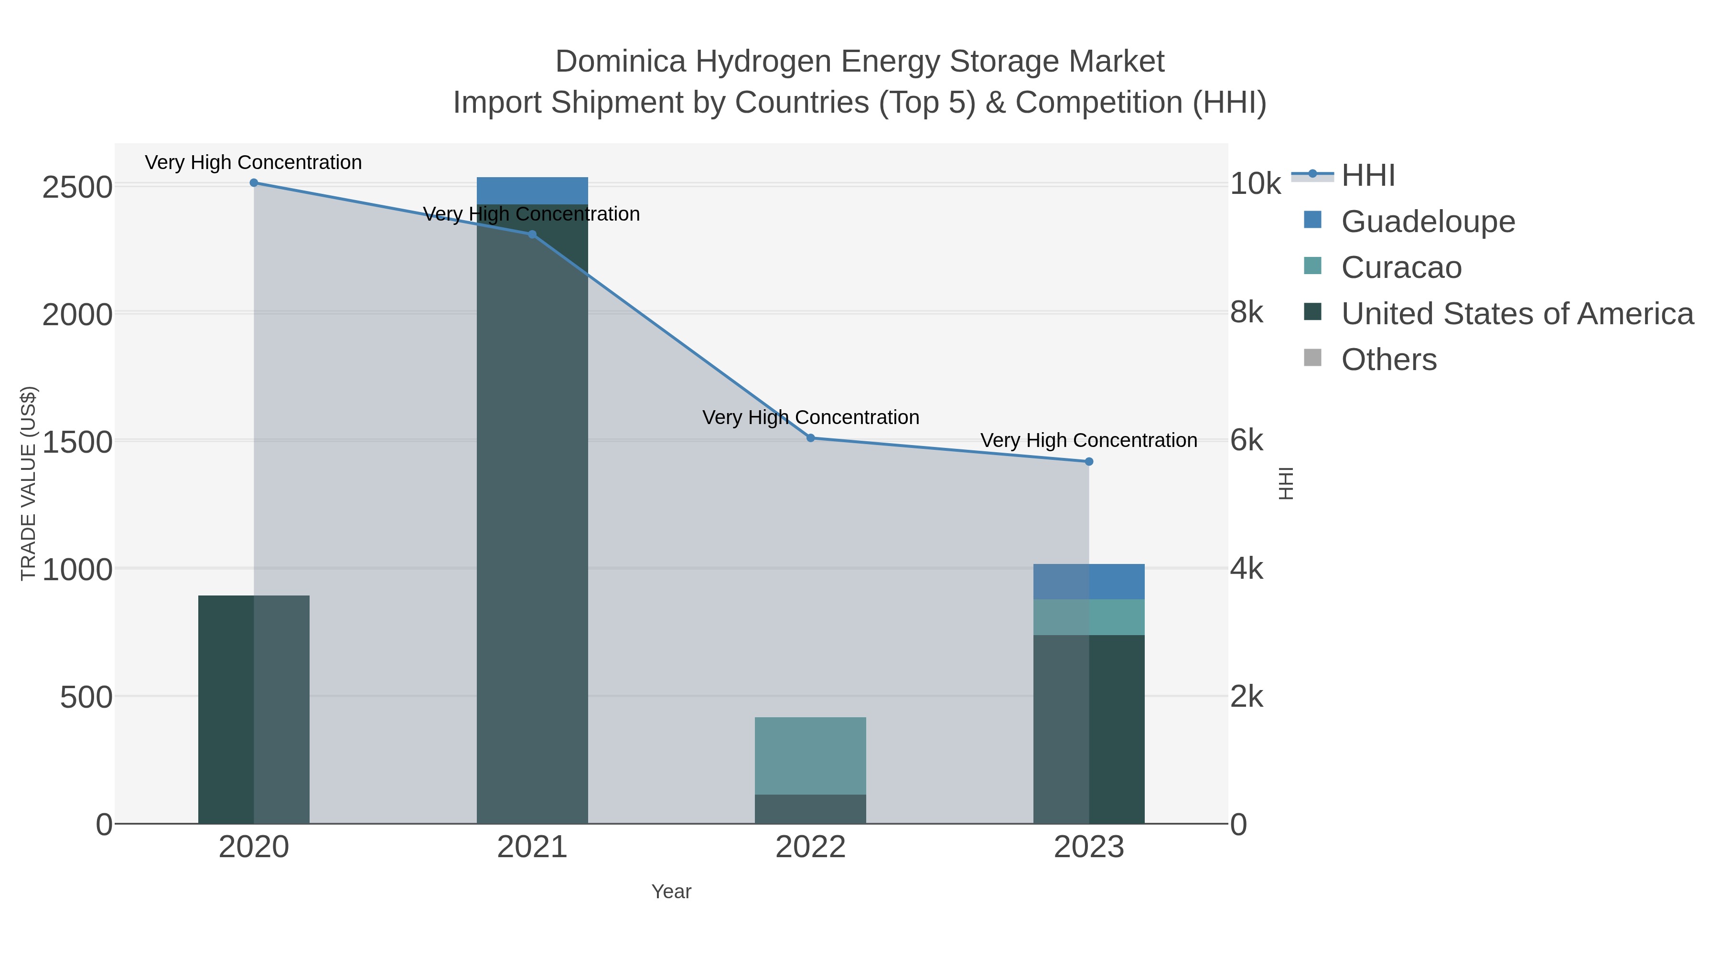Click the 2022 Very High Concentration annotation
Viewport: 1720px width, 967px height.
point(811,418)
